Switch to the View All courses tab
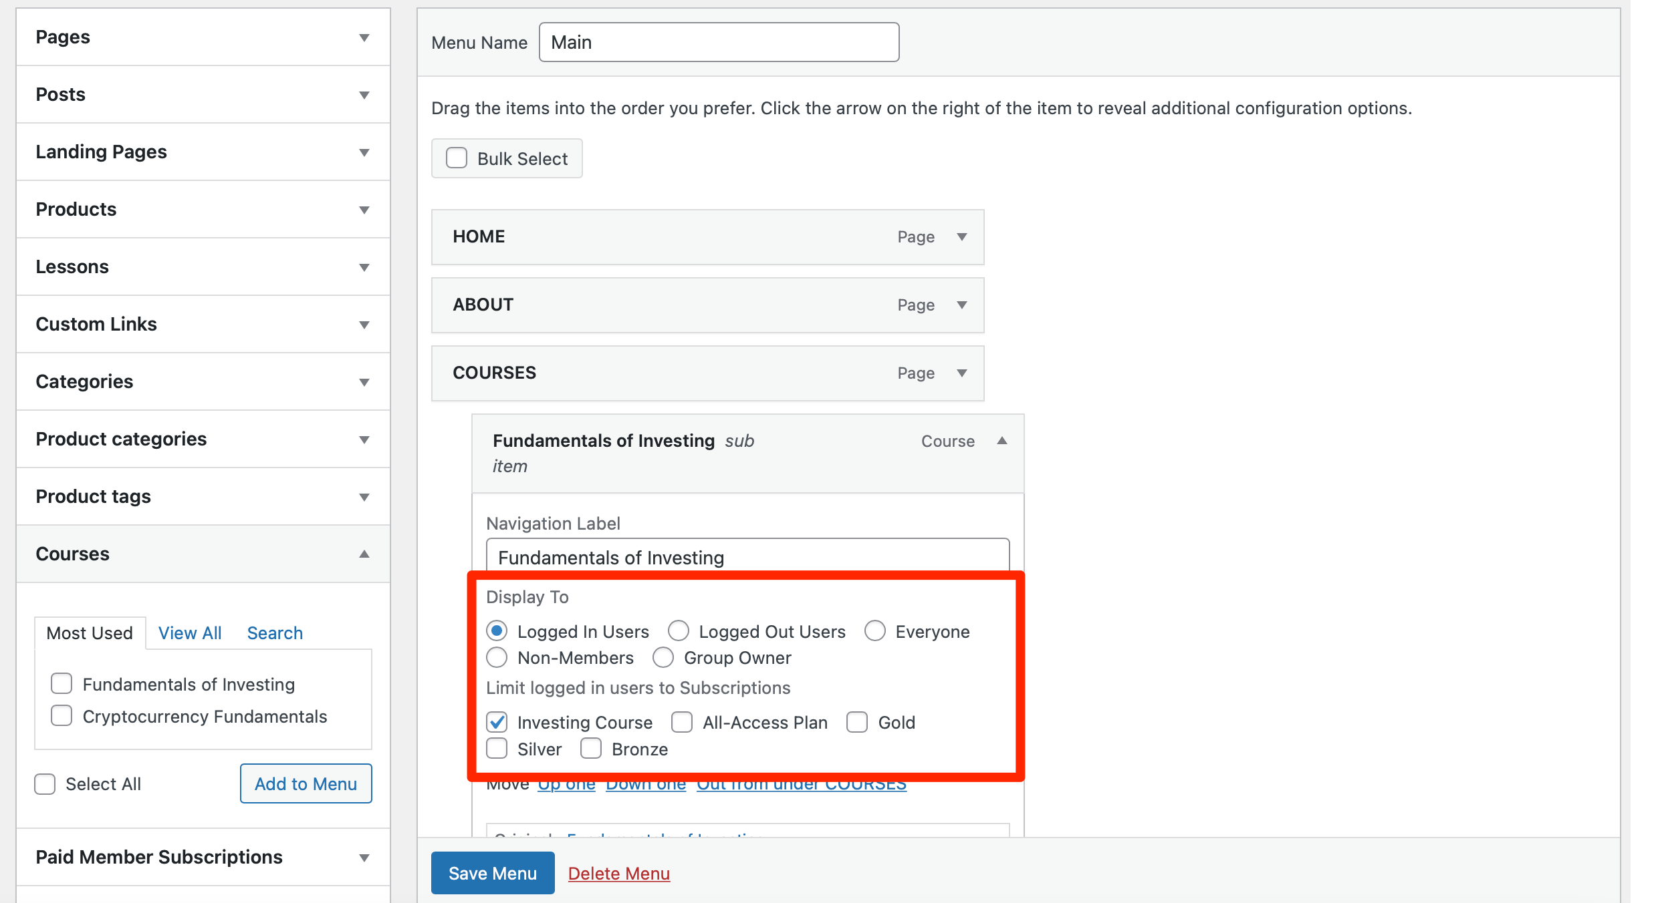The image size is (1658, 903). pyautogui.click(x=191, y=632)
